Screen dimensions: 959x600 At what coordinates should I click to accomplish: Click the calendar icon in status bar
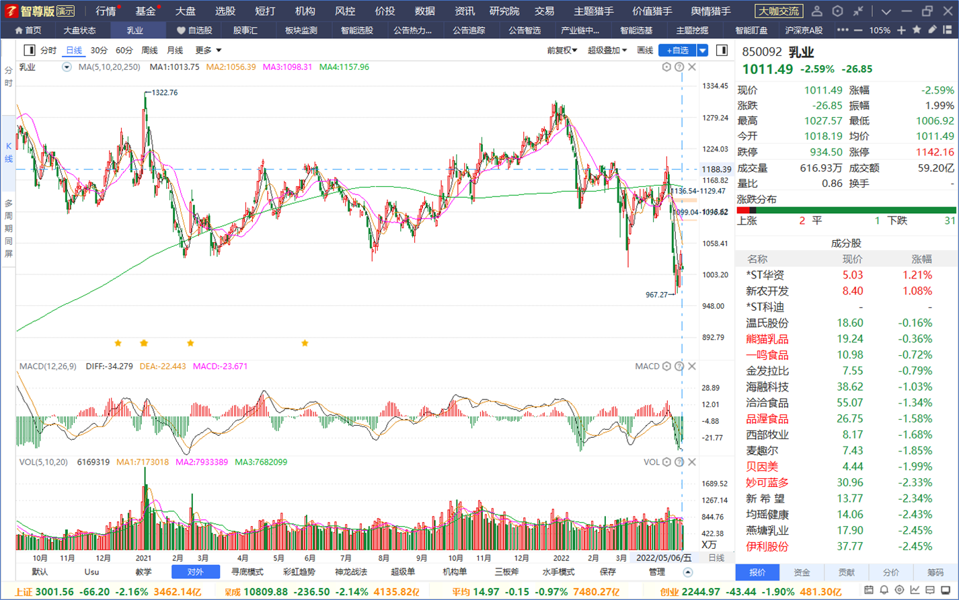pyautogui.click(x=869, y=590)
